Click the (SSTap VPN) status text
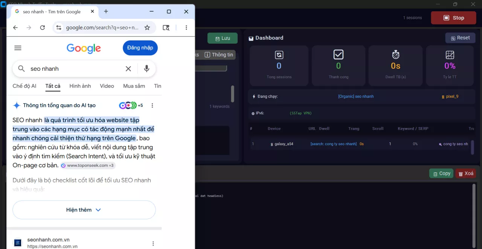482x249 pixels. 300,113
